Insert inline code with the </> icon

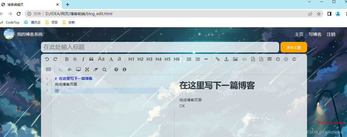244,59
